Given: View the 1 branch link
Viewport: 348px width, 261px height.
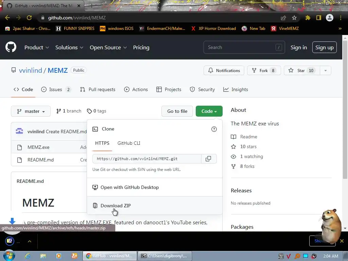Looking at the screenshot, I should (69, 111).
